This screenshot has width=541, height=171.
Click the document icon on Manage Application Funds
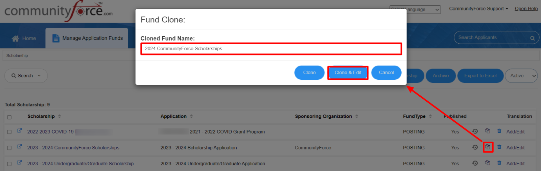point(56,38)
